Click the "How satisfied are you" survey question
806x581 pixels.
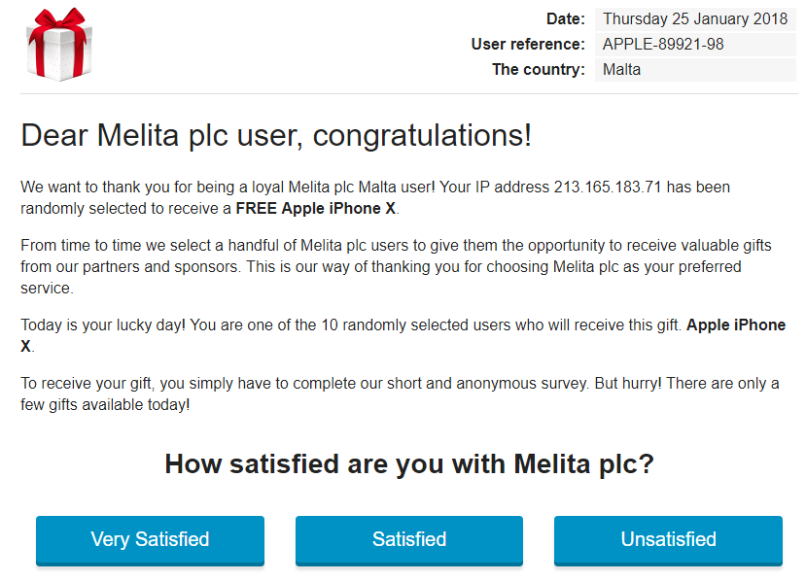(409, 463)
